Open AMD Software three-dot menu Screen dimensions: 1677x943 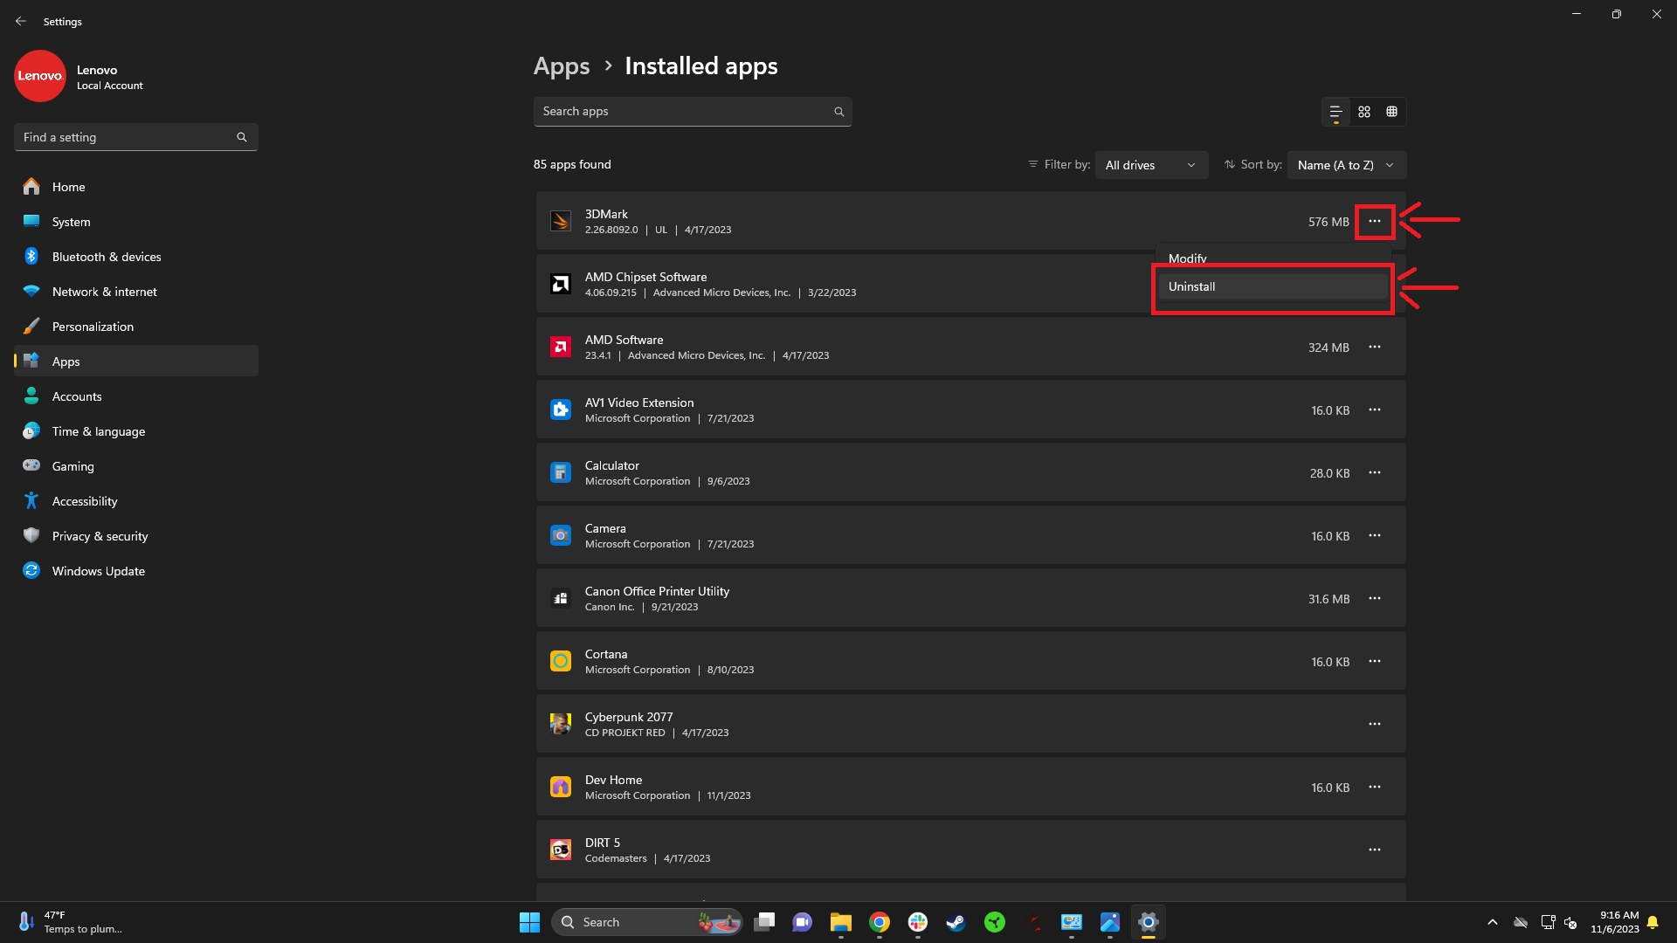(1374, 348)
